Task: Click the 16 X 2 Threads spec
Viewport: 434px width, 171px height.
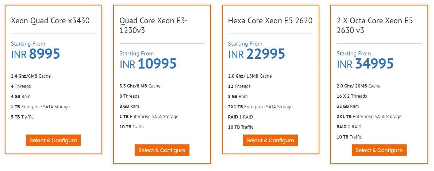Action: (352, 96)
